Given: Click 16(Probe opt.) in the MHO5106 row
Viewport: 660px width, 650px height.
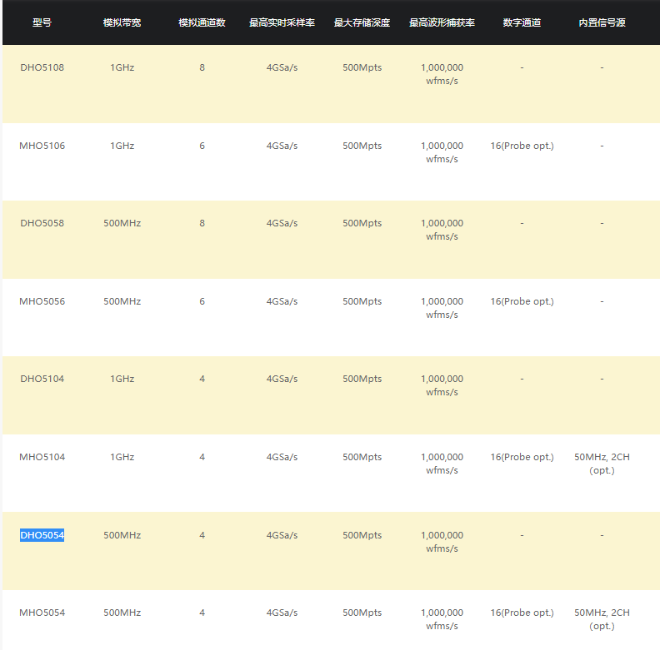Looking at the screenshot, I should pos(522,146).
